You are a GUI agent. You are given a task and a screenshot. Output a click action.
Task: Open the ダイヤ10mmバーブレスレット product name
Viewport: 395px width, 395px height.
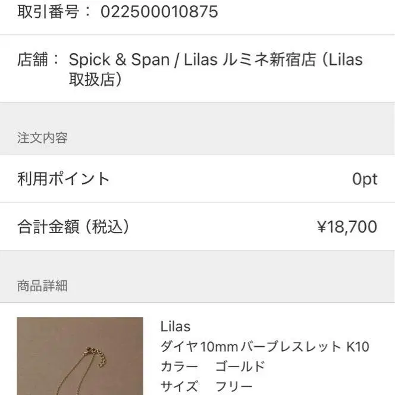point(251,346)
